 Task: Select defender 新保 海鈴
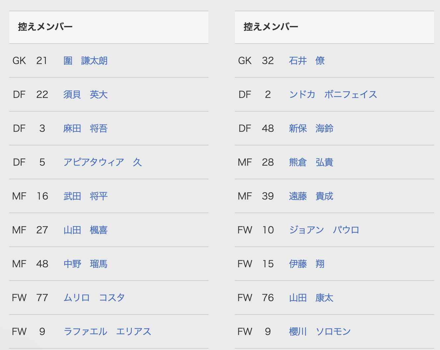coord(311,129)
